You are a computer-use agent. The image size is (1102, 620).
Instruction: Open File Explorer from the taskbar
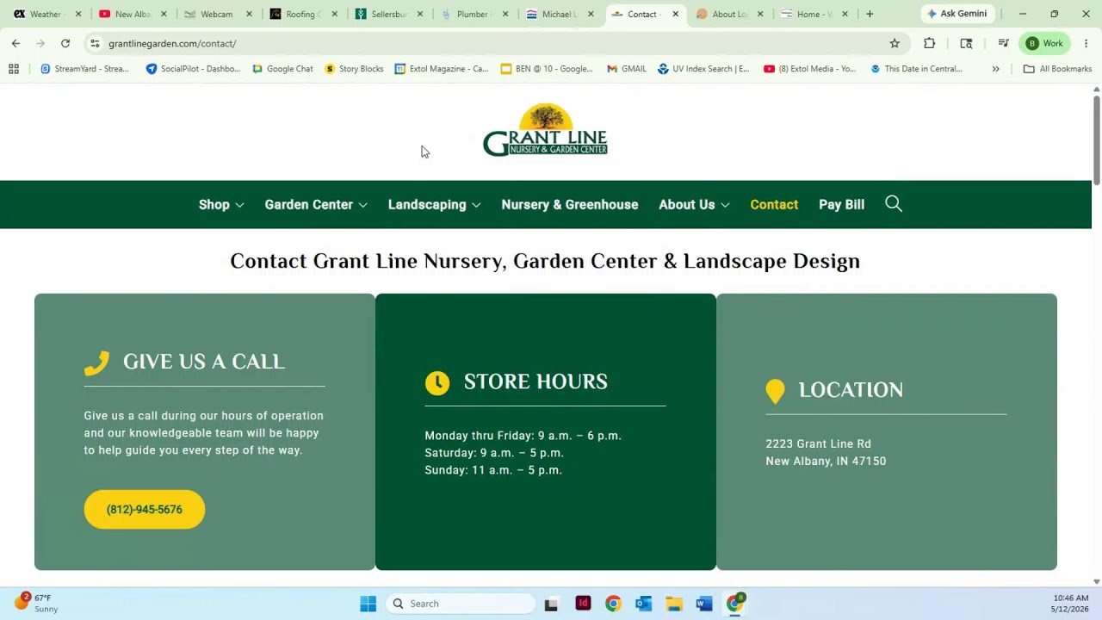[673, 604]
